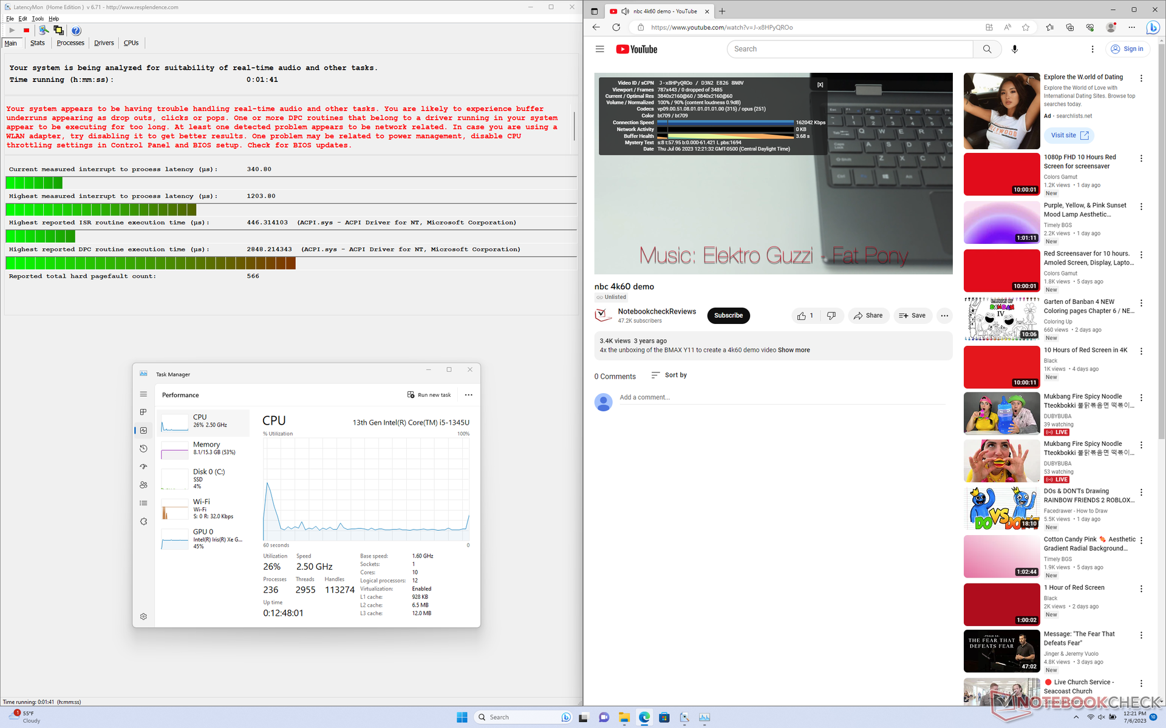1166x728 pixels.
Task: Select the Main tab in LatencyMon
Action: (x=11, y=43)
